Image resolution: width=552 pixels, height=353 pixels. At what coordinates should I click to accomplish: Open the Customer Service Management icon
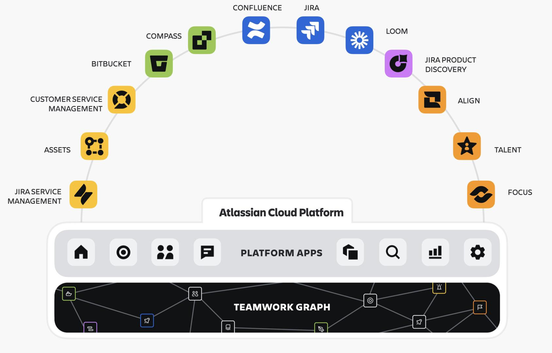tap(122, 100)
